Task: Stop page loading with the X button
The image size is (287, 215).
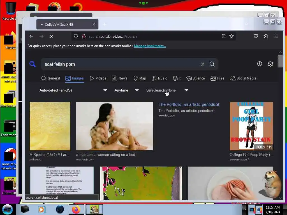Action: 52,36
